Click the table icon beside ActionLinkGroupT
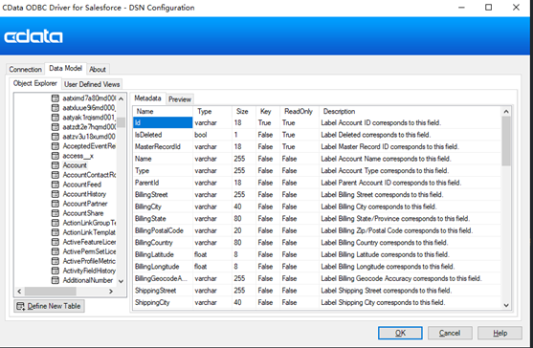Image resolution: width=533 pixels, height=348 pixels. [56, 223]
